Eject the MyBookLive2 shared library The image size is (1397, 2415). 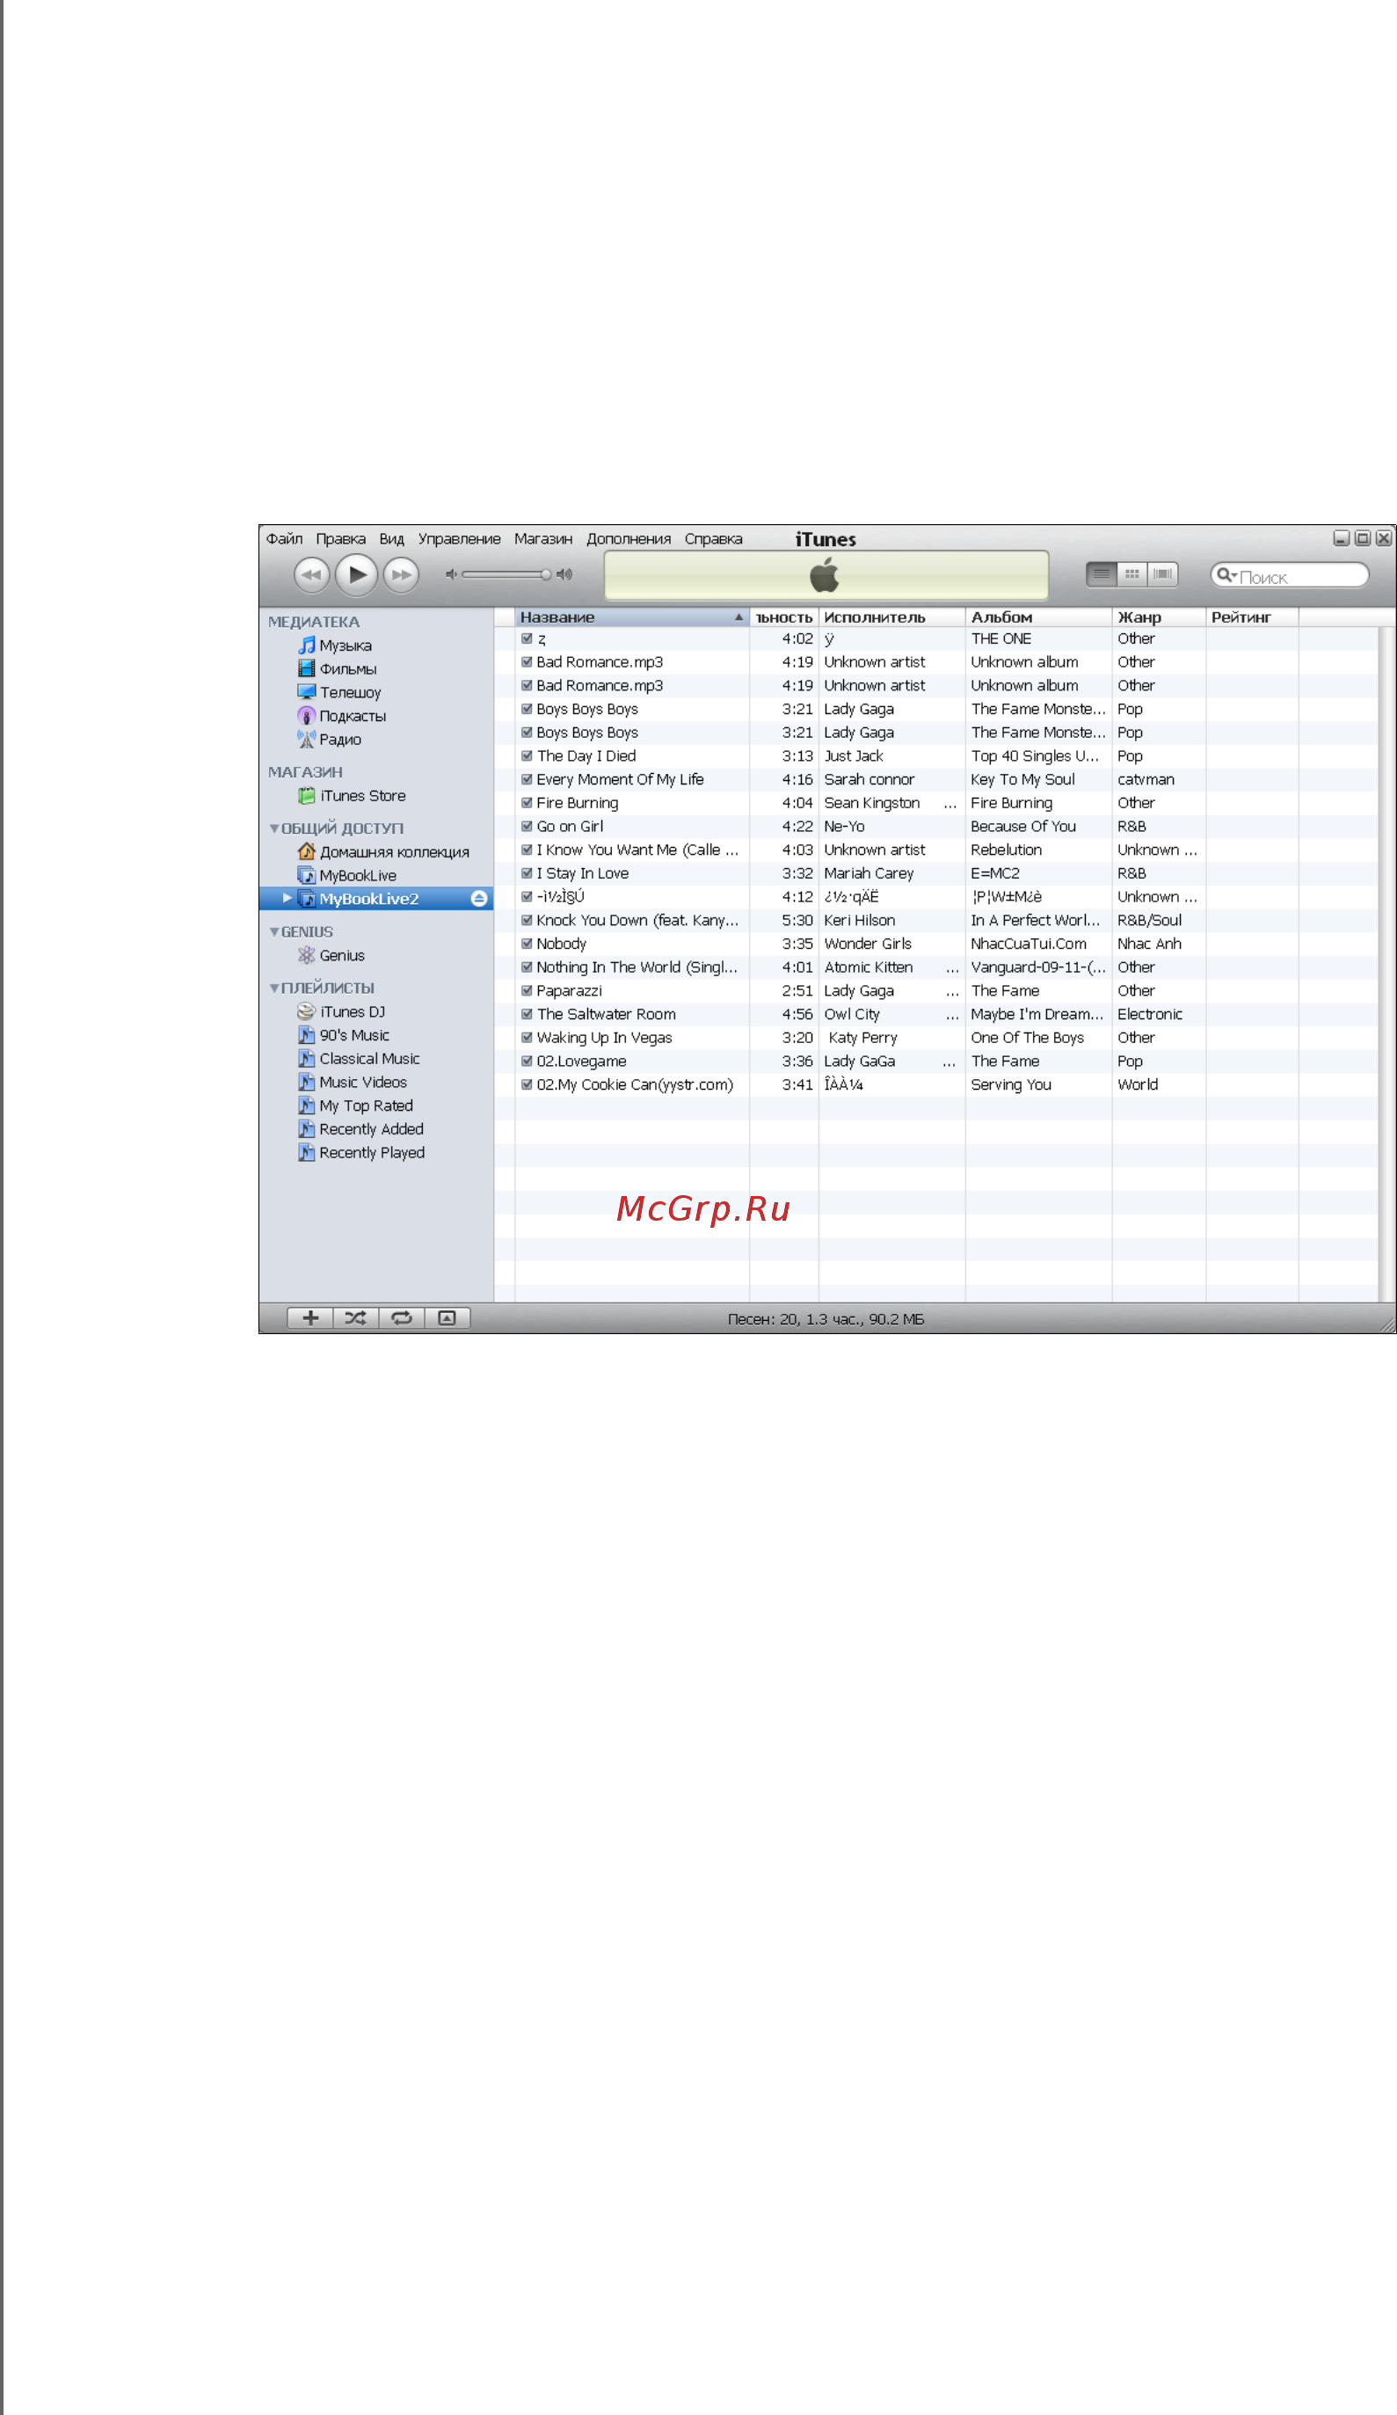pos(479,899)
